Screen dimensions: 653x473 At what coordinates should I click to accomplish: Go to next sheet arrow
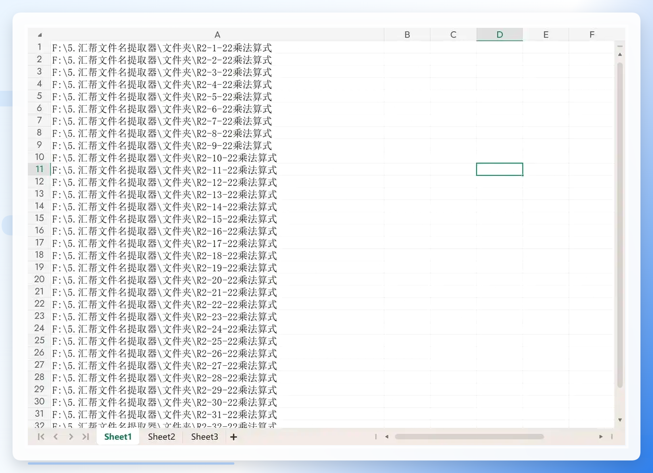coord(71,436)
